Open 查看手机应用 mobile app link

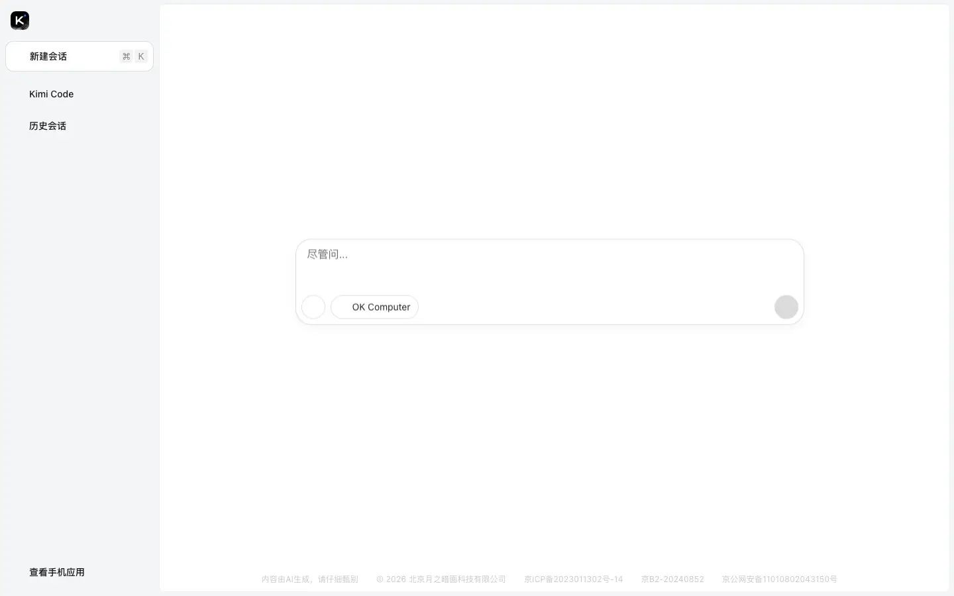click(57, 572)
